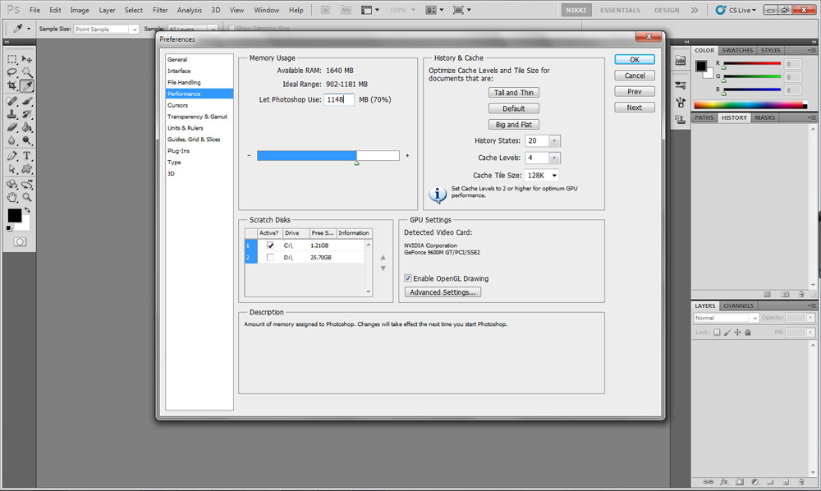This screenshot has height=491, width=821.
Task: Switch to the Swatches tab
Action: click(x=737, y=50)
